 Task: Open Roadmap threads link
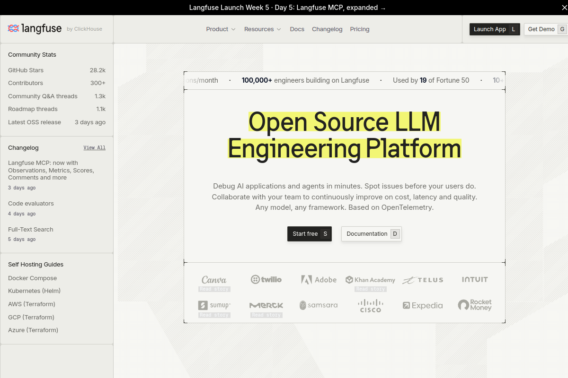tap(57, 109)
